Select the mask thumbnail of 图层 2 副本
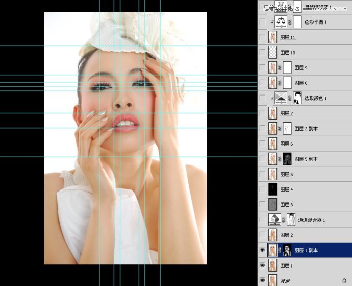 click(x=287, y=129)
